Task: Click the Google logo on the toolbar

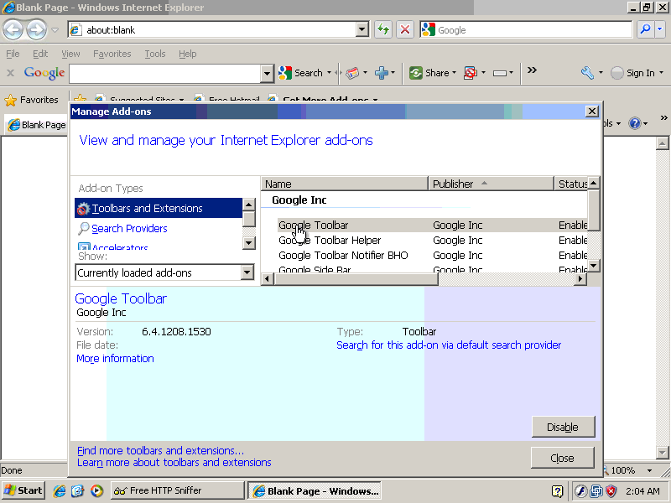Action: coord(44,73)
